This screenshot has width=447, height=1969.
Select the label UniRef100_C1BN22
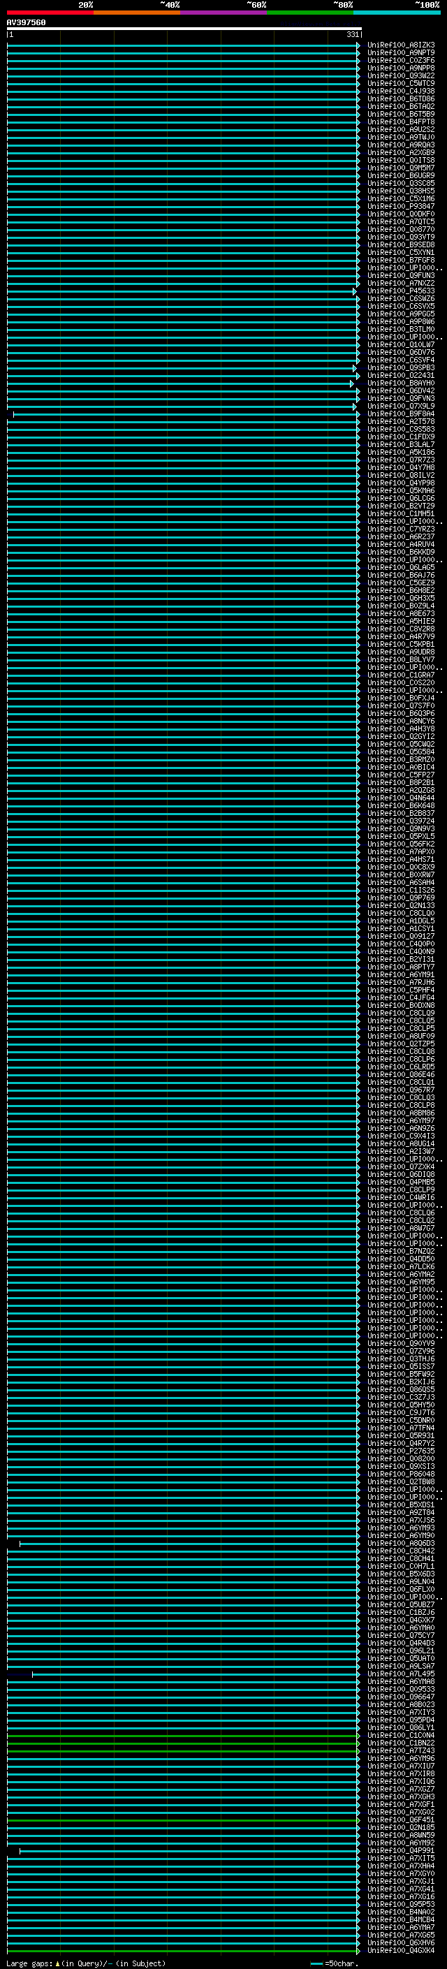tap(401, 1743)
